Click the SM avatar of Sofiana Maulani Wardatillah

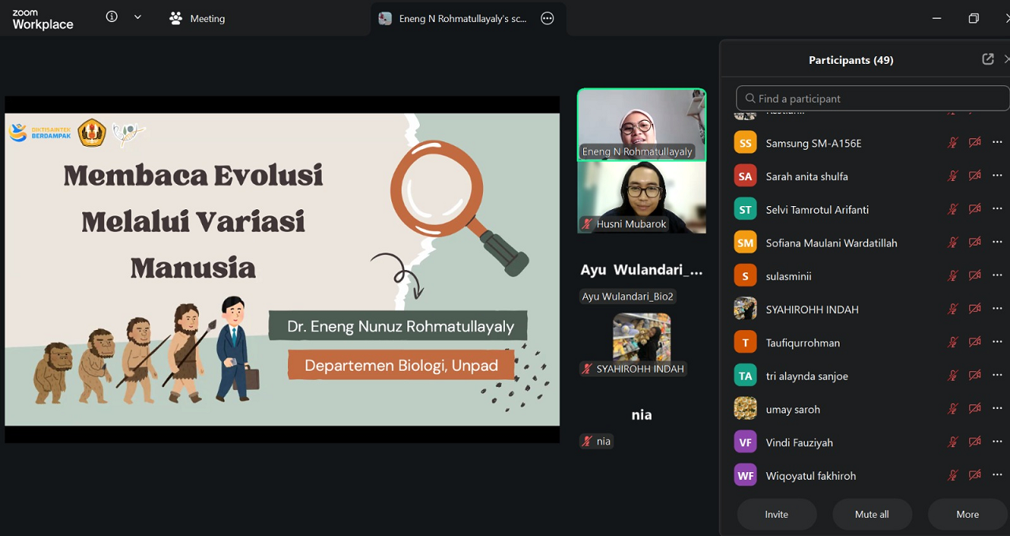point(745,242)
